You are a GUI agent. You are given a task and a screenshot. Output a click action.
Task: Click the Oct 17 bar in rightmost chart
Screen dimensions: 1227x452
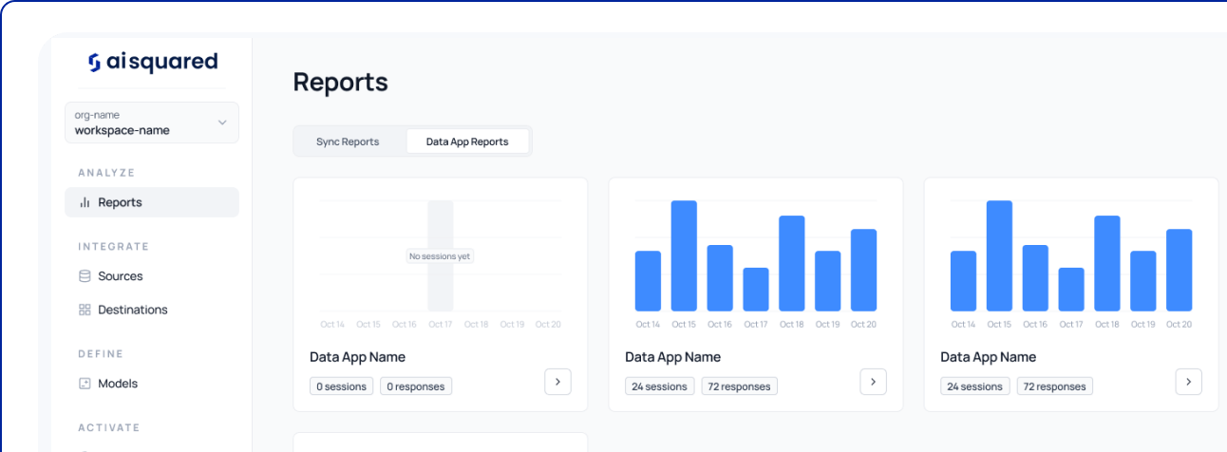[1071, 290]
